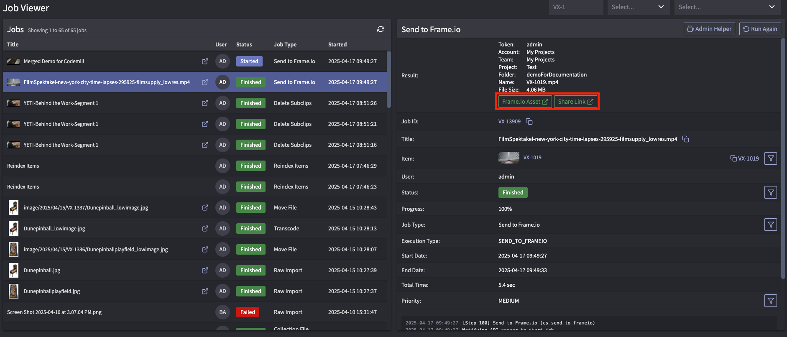787x337 pixels.
Task: Open Admin Helper
Action: 709,29
